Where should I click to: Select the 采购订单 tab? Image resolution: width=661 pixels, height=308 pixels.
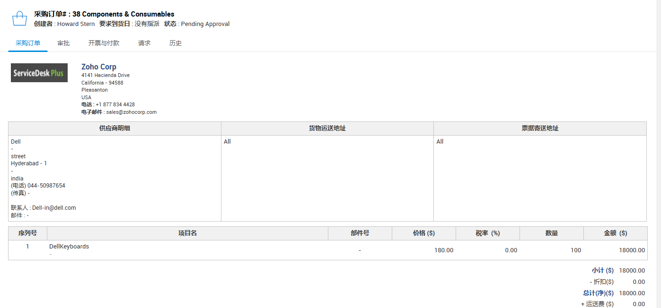28,43
